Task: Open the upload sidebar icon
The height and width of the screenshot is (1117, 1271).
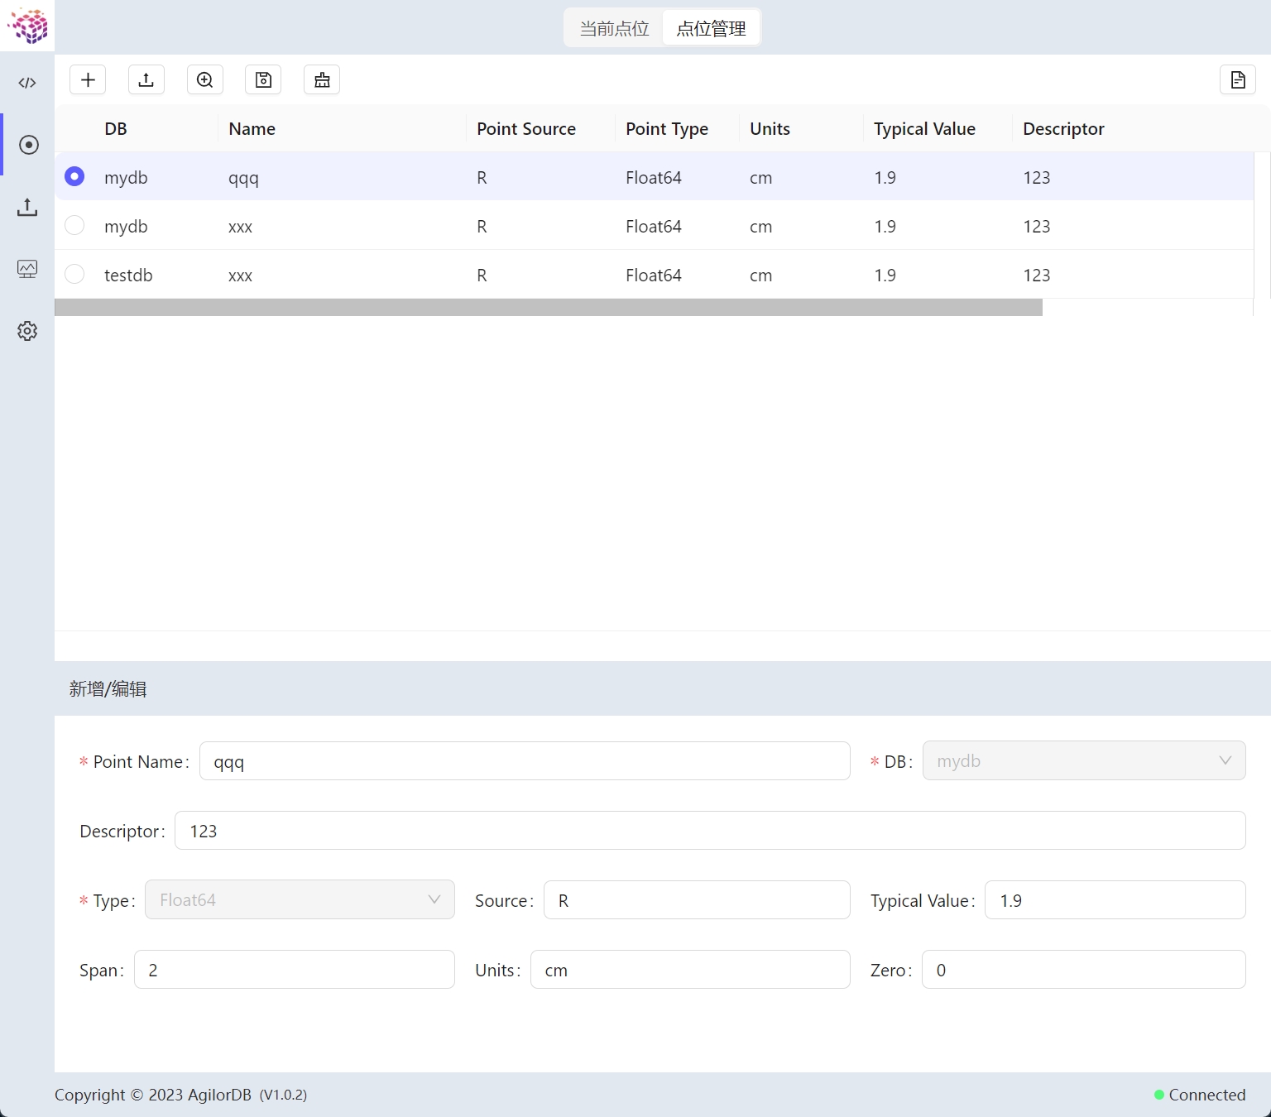Action: (x=27, y=207)
